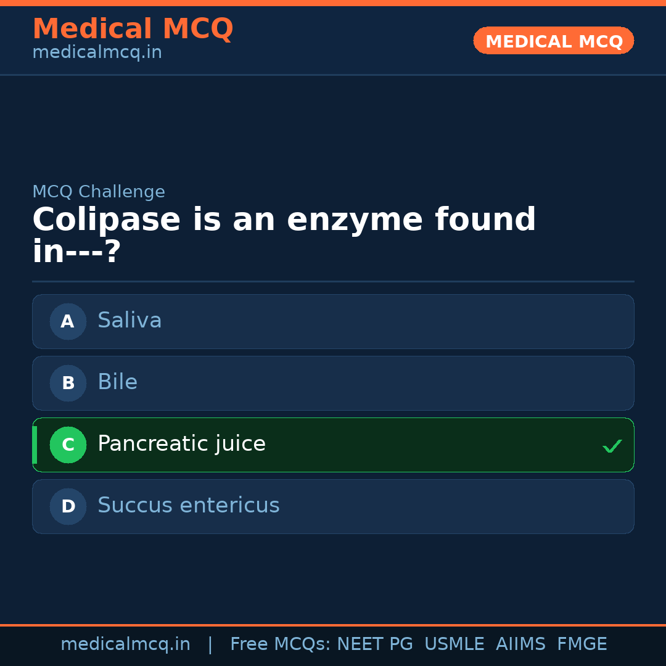Click the Medical MCQ header title
Image resolution: width=666 pixels, height=666 pixels.
pyautogui.click(x=133, y=29)
